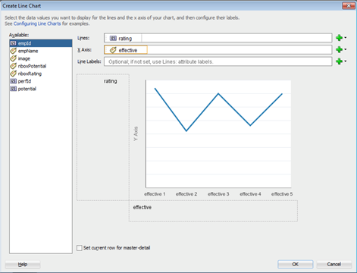Click the green plus icon for Line Labels
Image resolution: width=357 pixels, height=273 pixels.
coord(339,61)
